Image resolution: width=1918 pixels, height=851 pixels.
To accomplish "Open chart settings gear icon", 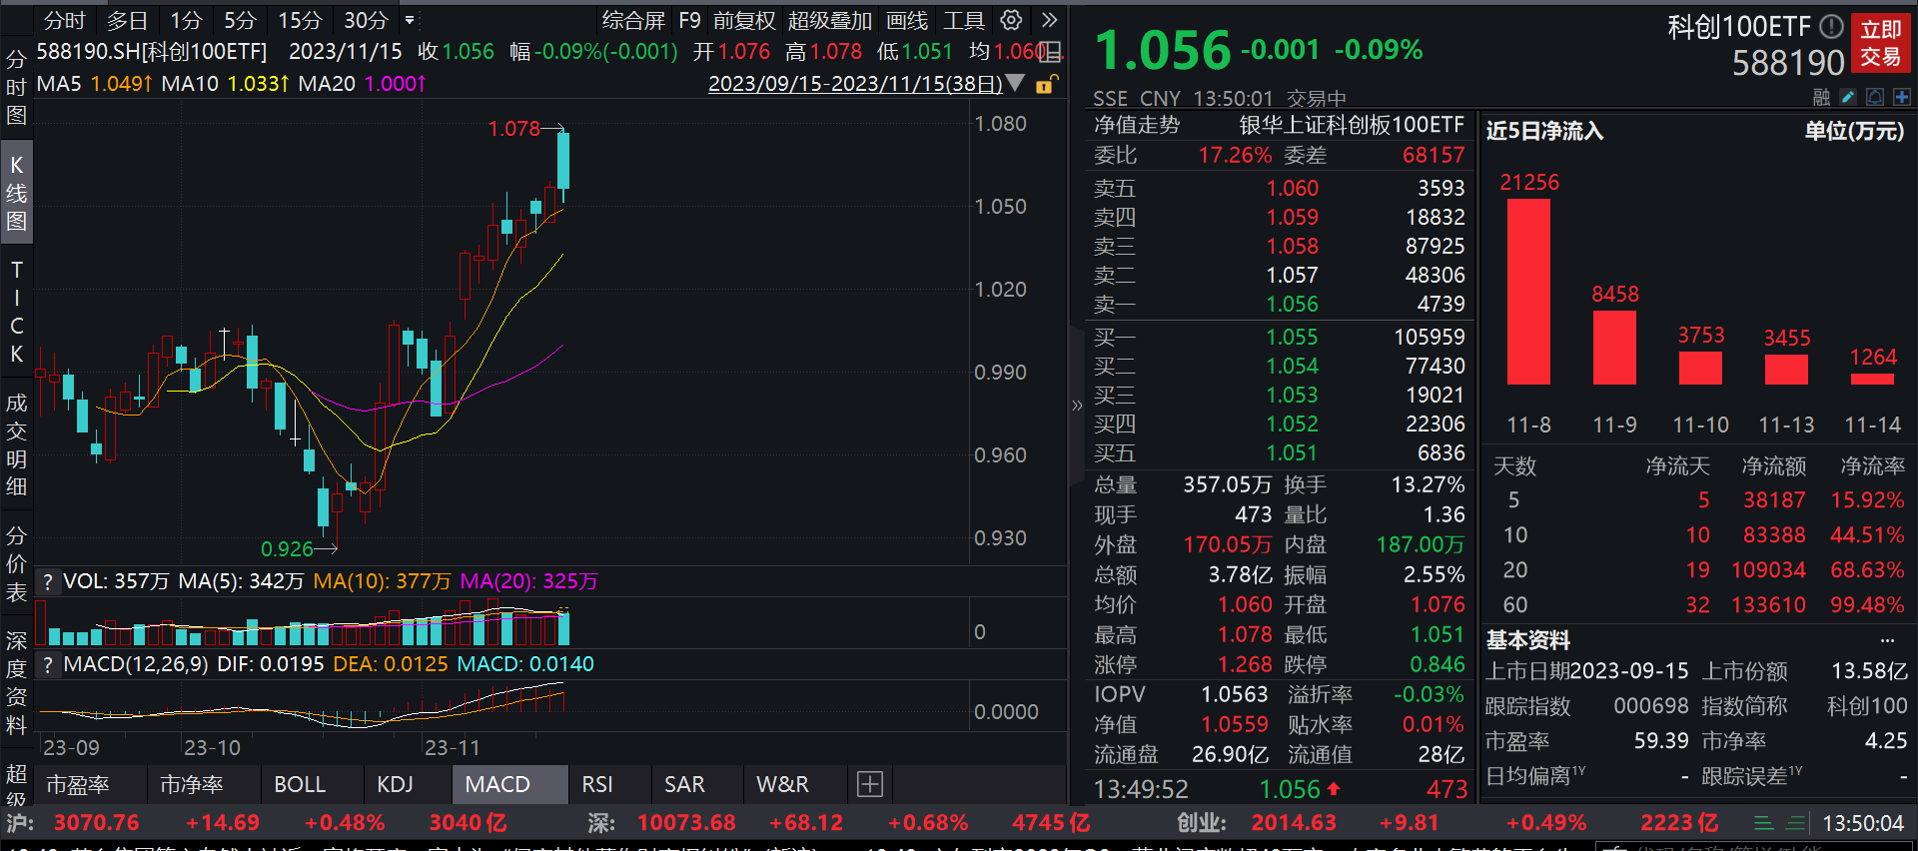I will 1011,20.
